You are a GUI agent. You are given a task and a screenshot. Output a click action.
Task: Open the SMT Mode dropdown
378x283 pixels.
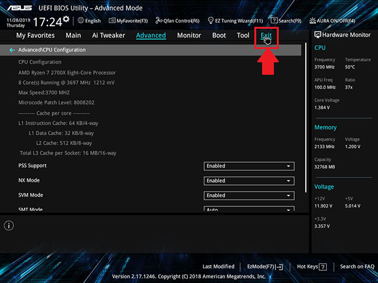[x=249, y=209]
